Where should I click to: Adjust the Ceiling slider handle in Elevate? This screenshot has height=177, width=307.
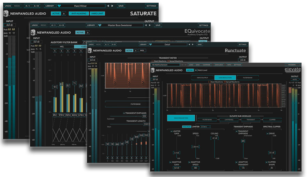[x=215, y=138]
